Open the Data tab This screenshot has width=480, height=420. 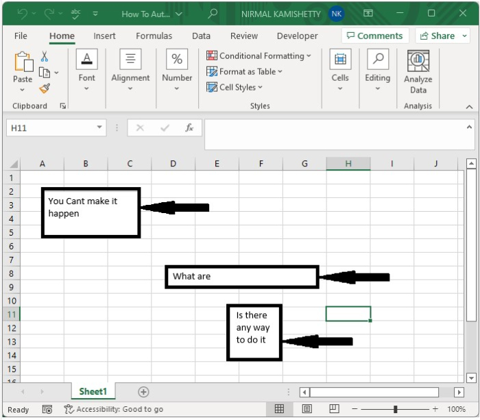[x=201, y=36]
